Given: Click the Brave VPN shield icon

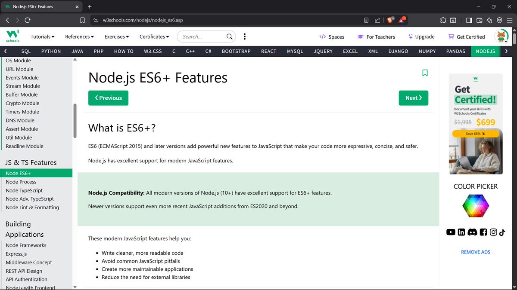Looking at the screenshot, I should pos(500,20).
